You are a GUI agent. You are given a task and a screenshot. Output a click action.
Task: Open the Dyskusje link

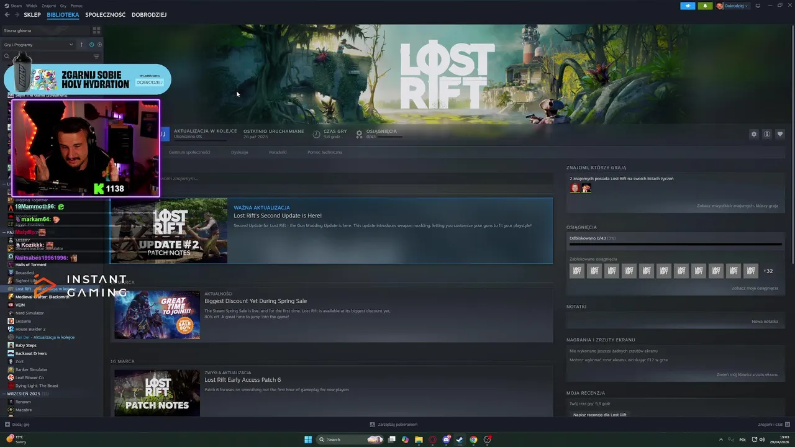(x=239, y=152)
